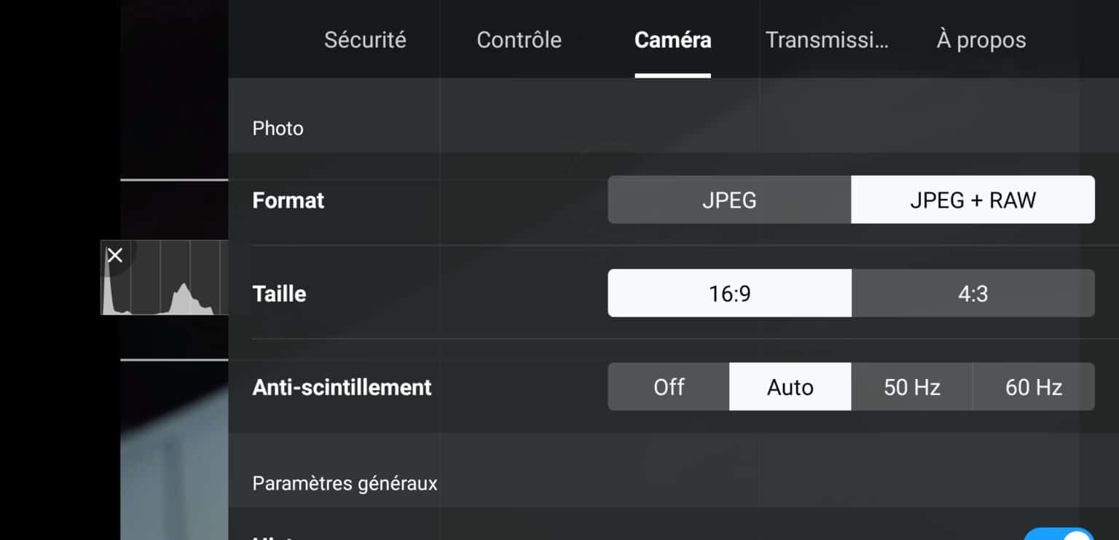Set Anti-scintillement to Auto
Viewport: 1119px width, 540px height.
pyautogui.click(x=790, y=387)
